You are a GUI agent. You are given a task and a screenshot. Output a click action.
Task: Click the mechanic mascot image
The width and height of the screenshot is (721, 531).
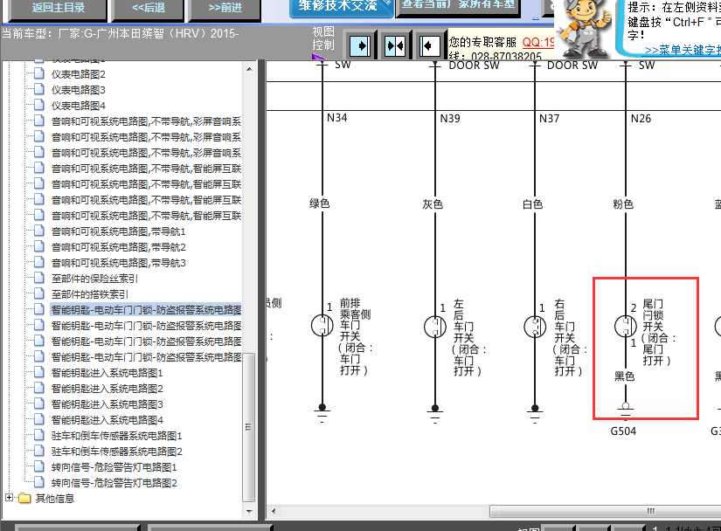(583, 28)
